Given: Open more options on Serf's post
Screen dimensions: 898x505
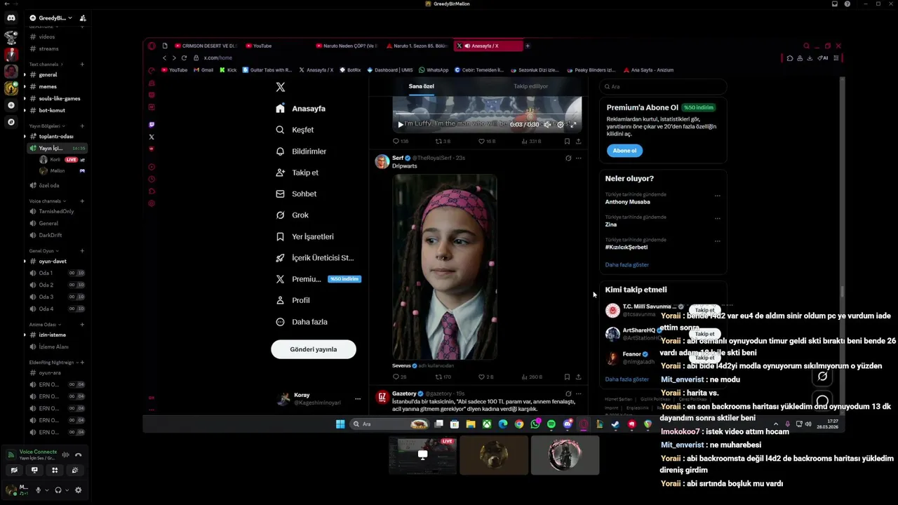Looking at the screenshot, I should 578,158.
